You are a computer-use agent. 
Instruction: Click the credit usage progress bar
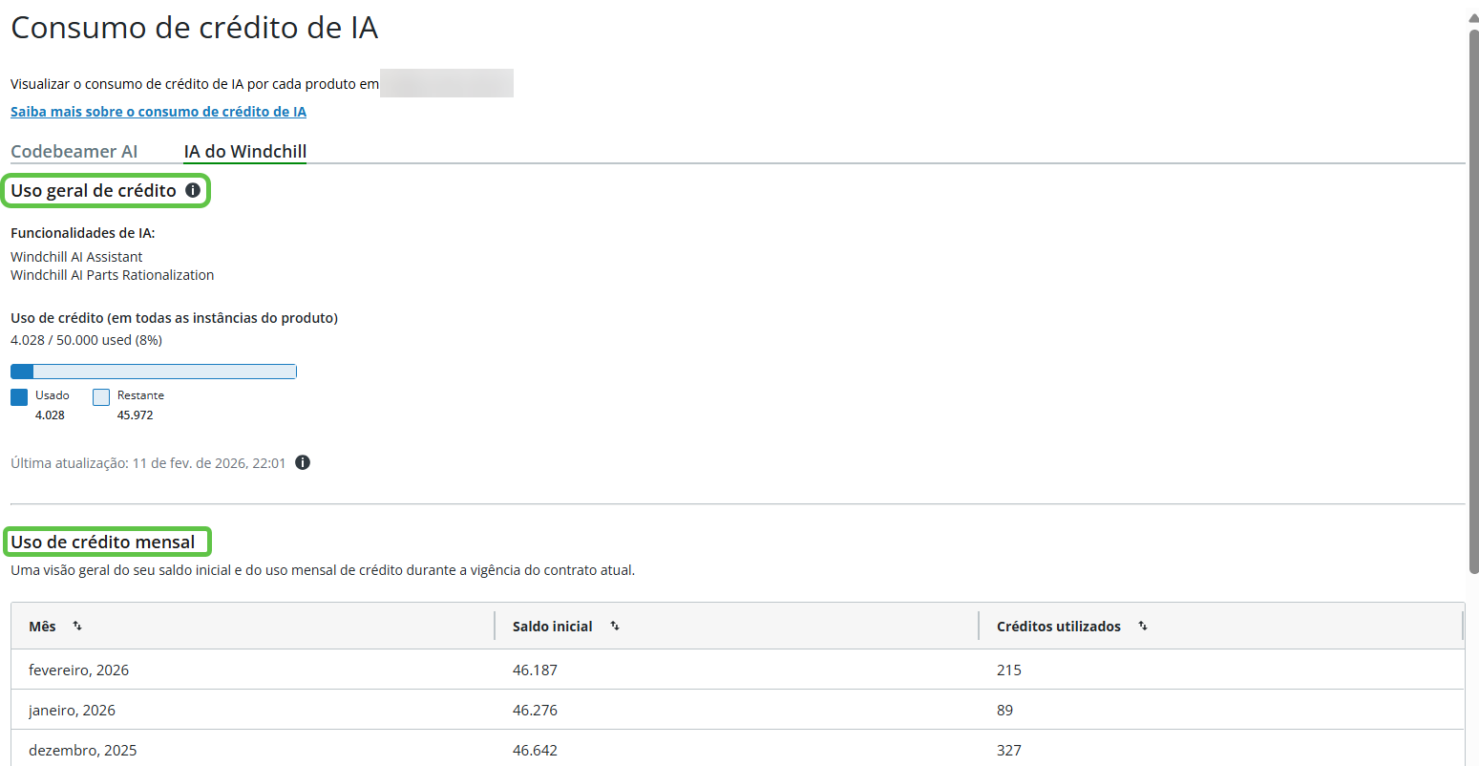pyautogui.click(x=154, y=372)
